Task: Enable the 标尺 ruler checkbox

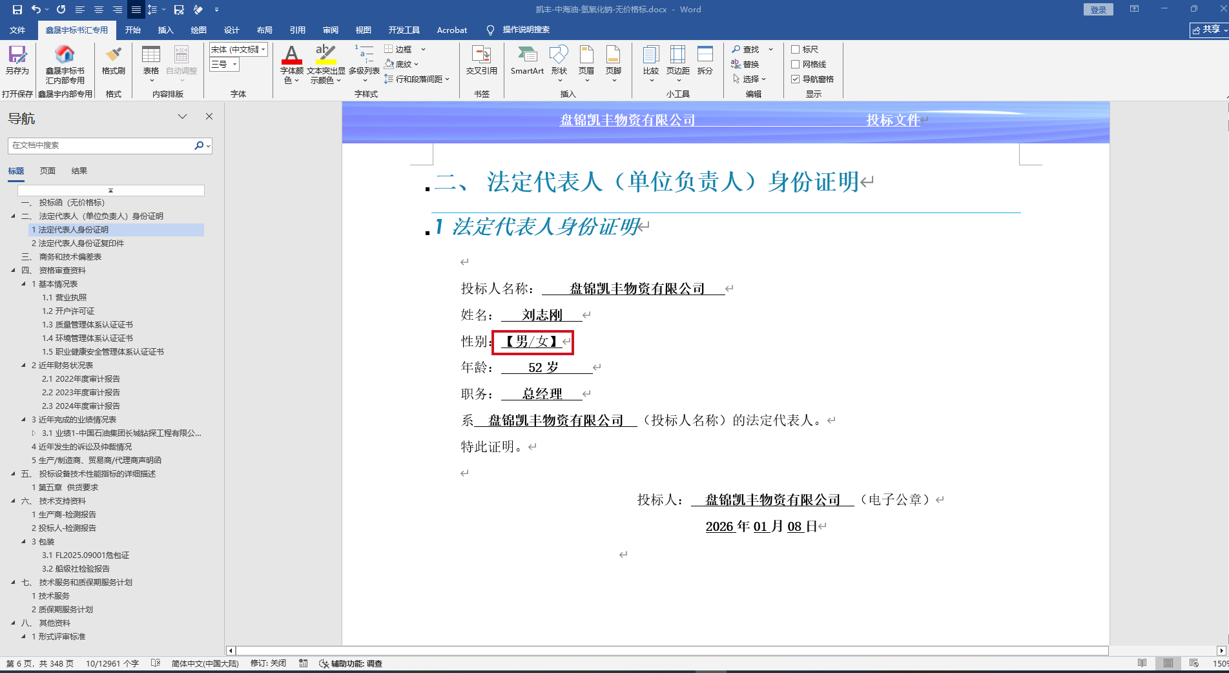Action: 796,49
